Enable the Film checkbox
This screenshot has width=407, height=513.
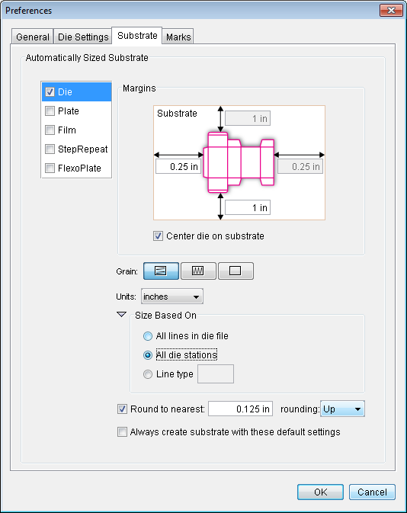tap(50, 130)
